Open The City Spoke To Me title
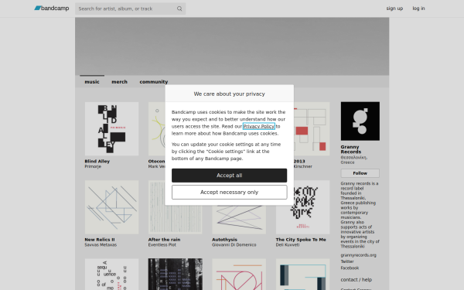 tap(301, 240)
